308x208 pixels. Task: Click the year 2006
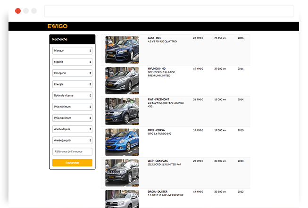[241, 38]
